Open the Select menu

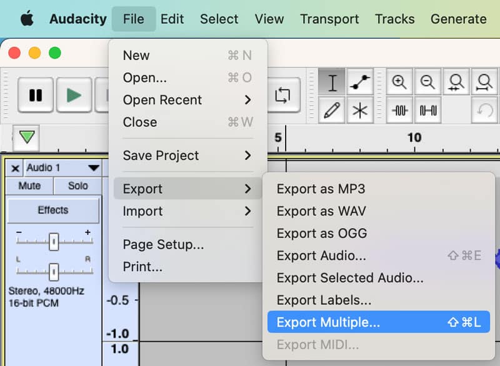tap(219, 19)
